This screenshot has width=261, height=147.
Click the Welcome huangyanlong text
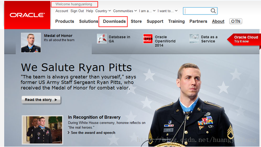tap(74, 4)
